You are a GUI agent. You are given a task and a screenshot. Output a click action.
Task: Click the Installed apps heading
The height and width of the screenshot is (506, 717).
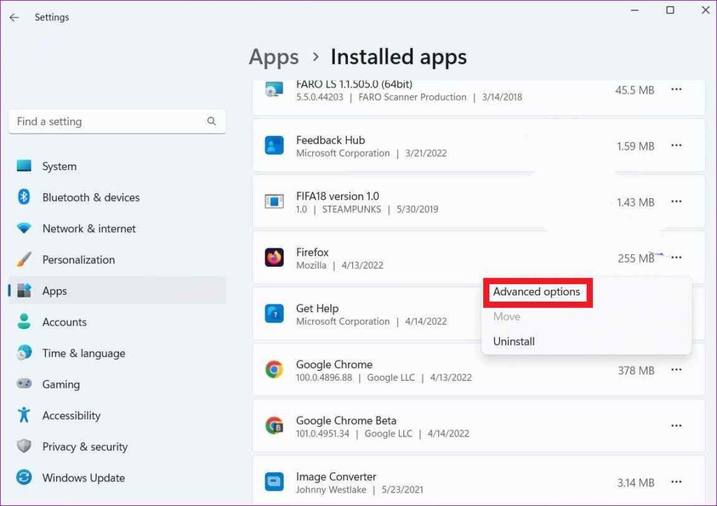point(398,57)
